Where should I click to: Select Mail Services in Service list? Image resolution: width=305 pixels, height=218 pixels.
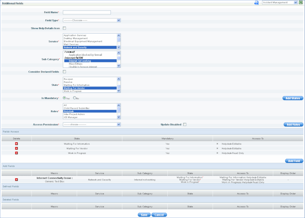[90, 44]
